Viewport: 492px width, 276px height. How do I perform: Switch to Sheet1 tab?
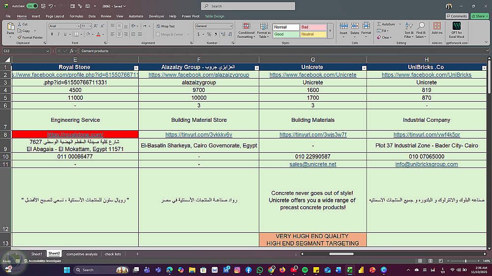tap(36, 254)
